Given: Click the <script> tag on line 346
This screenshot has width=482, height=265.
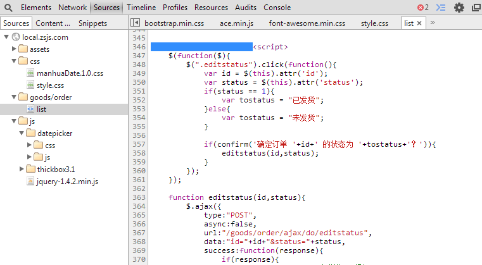Looking at the screenshot, I should click(270, 47).
